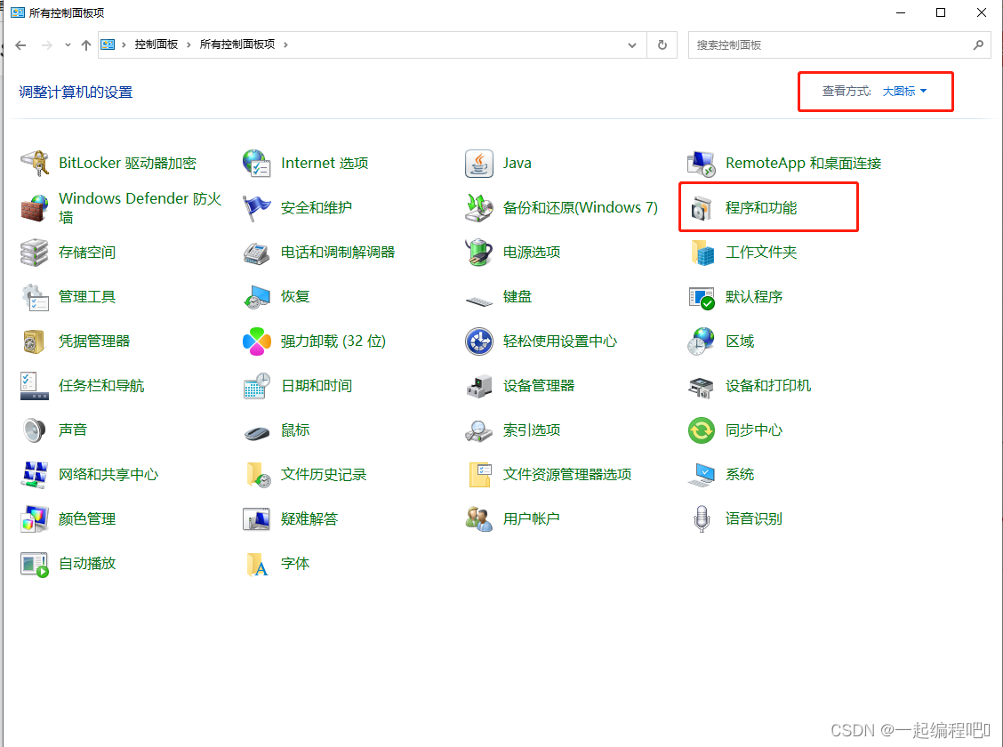
Task: Open 鼠标 mouse icon
Action: point(256,433)
